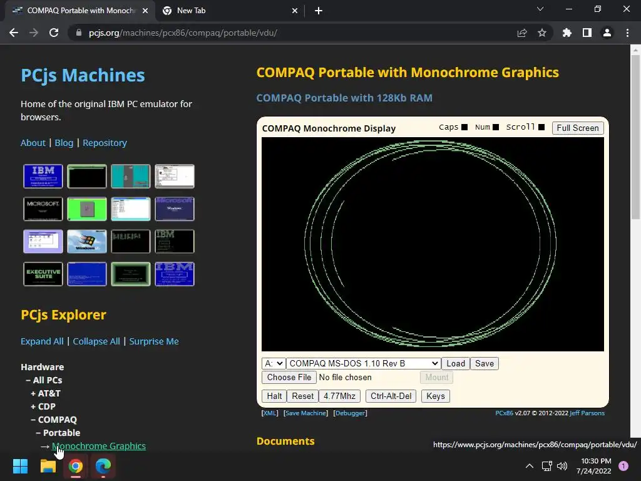Open the COMPAQ MS-DOS 1.10 Rev B disk dropdown
This screenshot has width=641, height=481.
click(364, 364)
